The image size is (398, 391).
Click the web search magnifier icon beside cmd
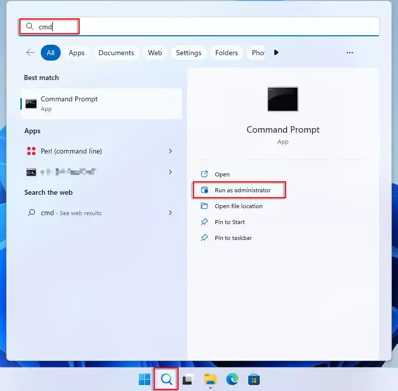tap(31, 212)
